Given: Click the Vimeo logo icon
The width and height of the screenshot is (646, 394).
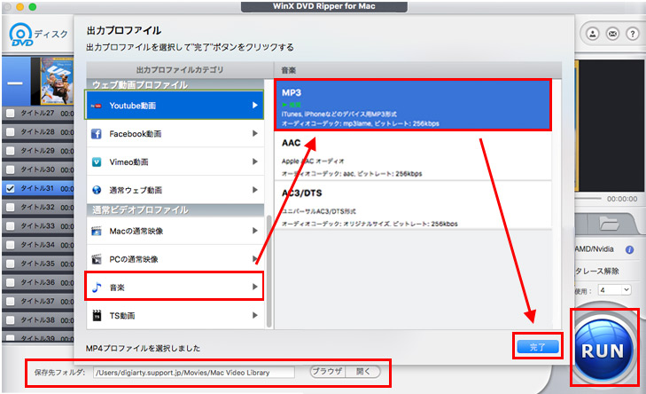Looking at the screenshot, I should coord(97,162).
